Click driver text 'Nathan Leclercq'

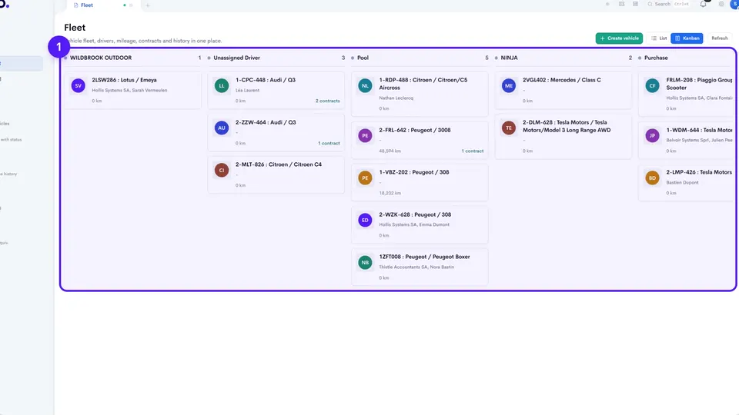coord(396,98)
